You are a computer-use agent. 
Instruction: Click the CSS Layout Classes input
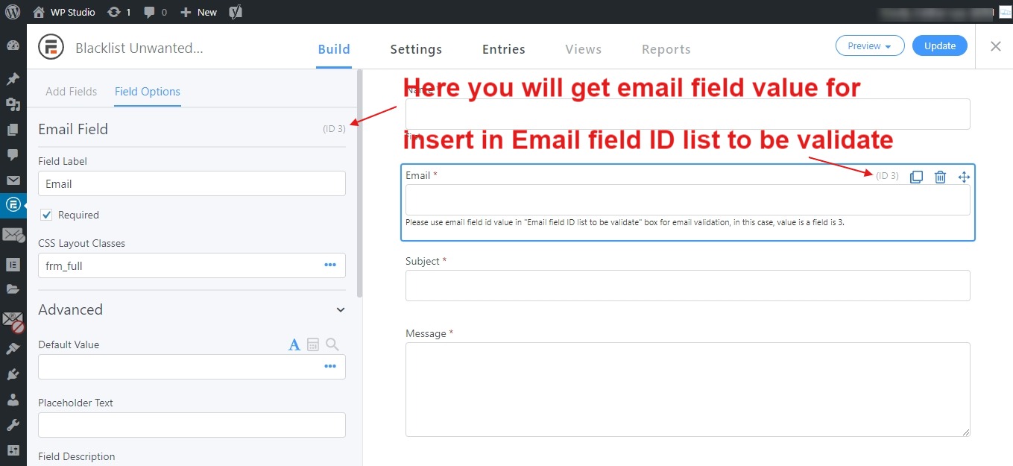pos(192,265)
